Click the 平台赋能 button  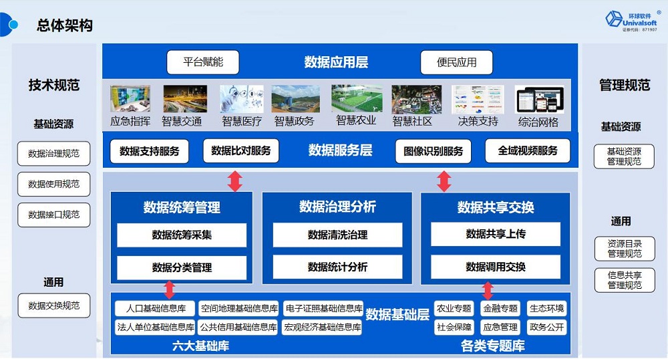203,62
